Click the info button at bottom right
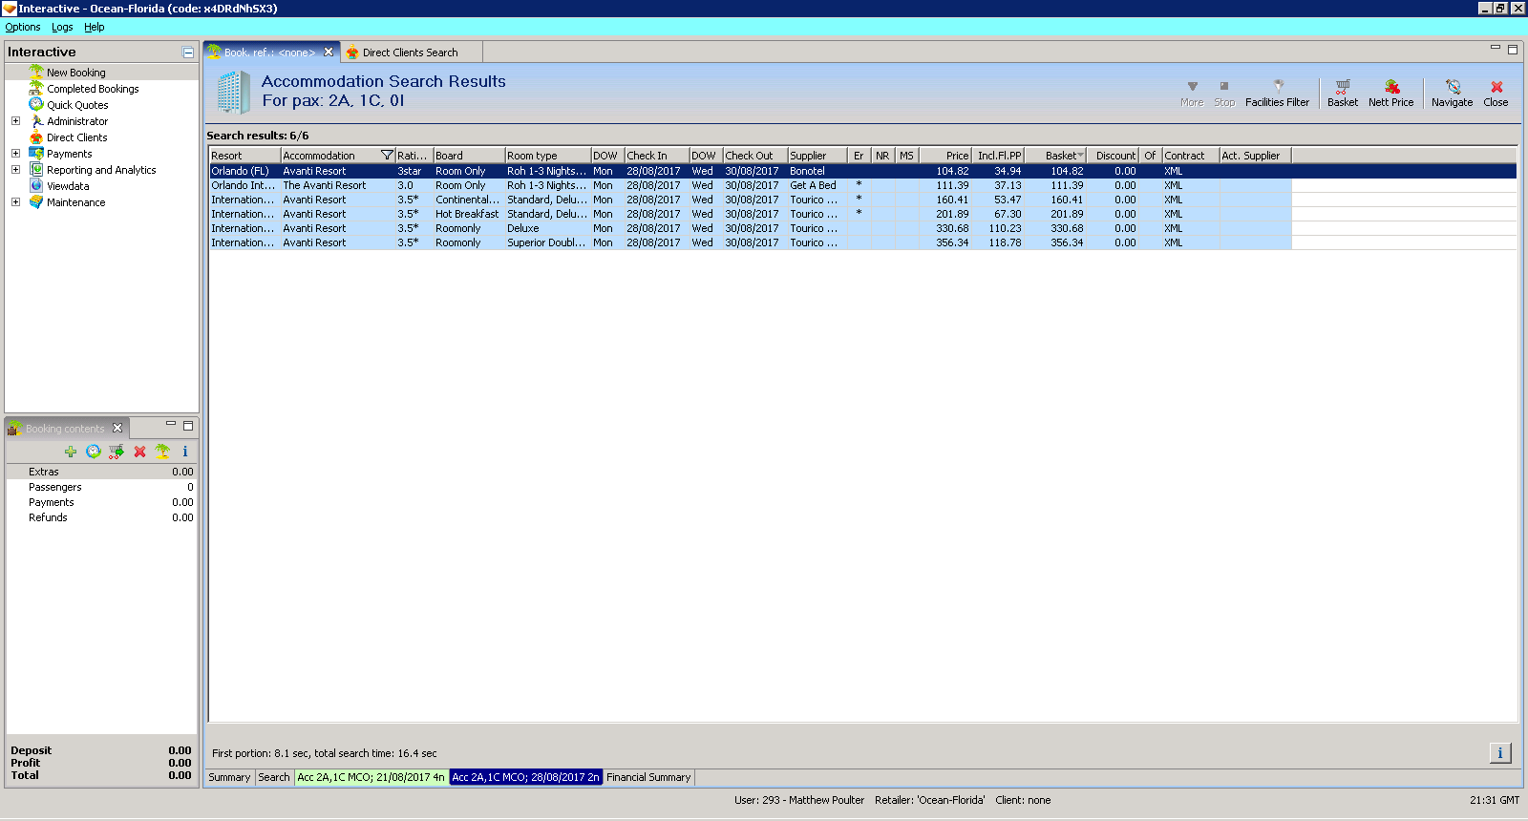Screen dimensions: 1528x821 [1499, 753]
